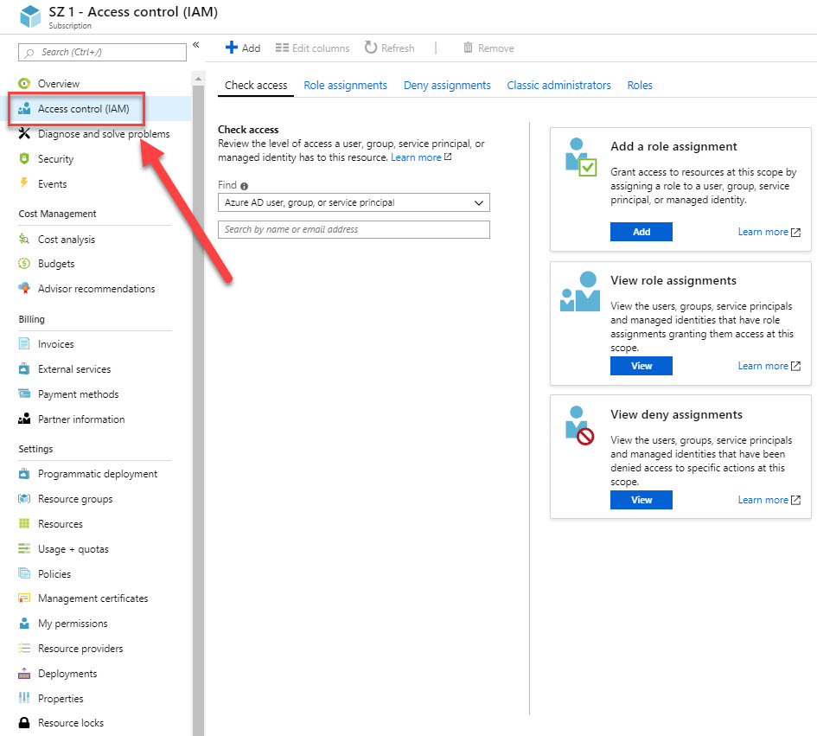Click Edit columns in toolbar
Image resolution: width=817 pixels, height=736 pixels.
click(313, 48)
